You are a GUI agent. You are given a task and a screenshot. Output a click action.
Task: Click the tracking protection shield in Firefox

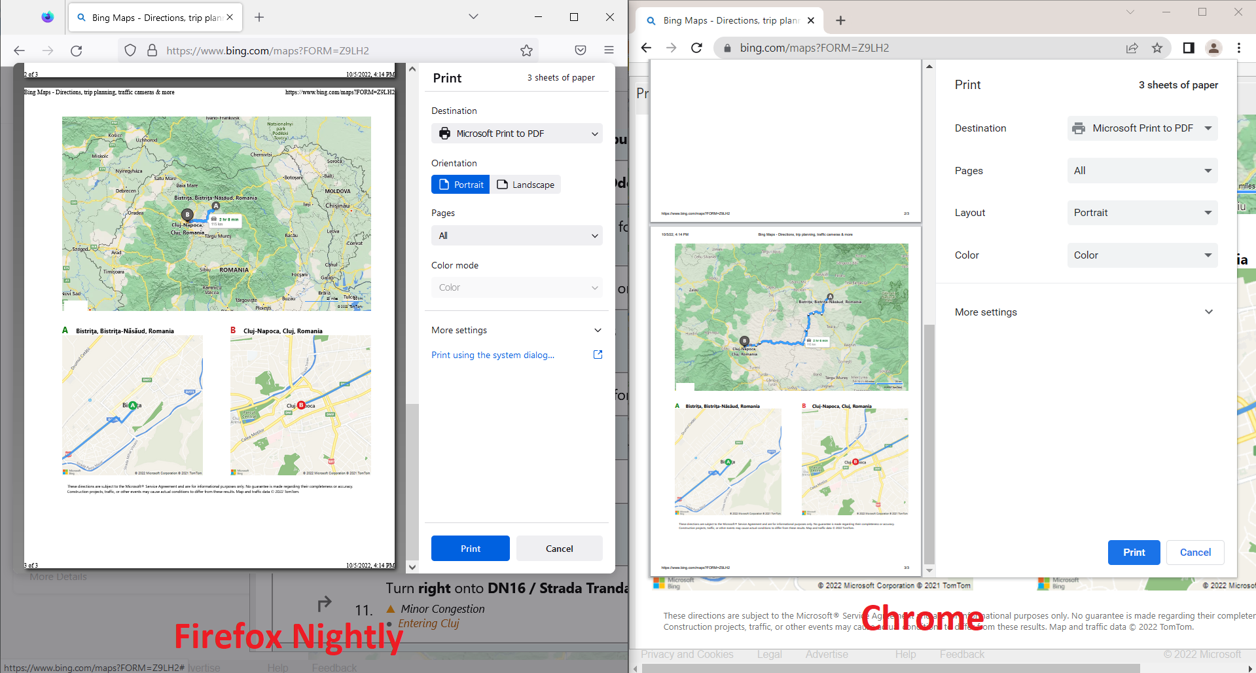coord(130,50)
